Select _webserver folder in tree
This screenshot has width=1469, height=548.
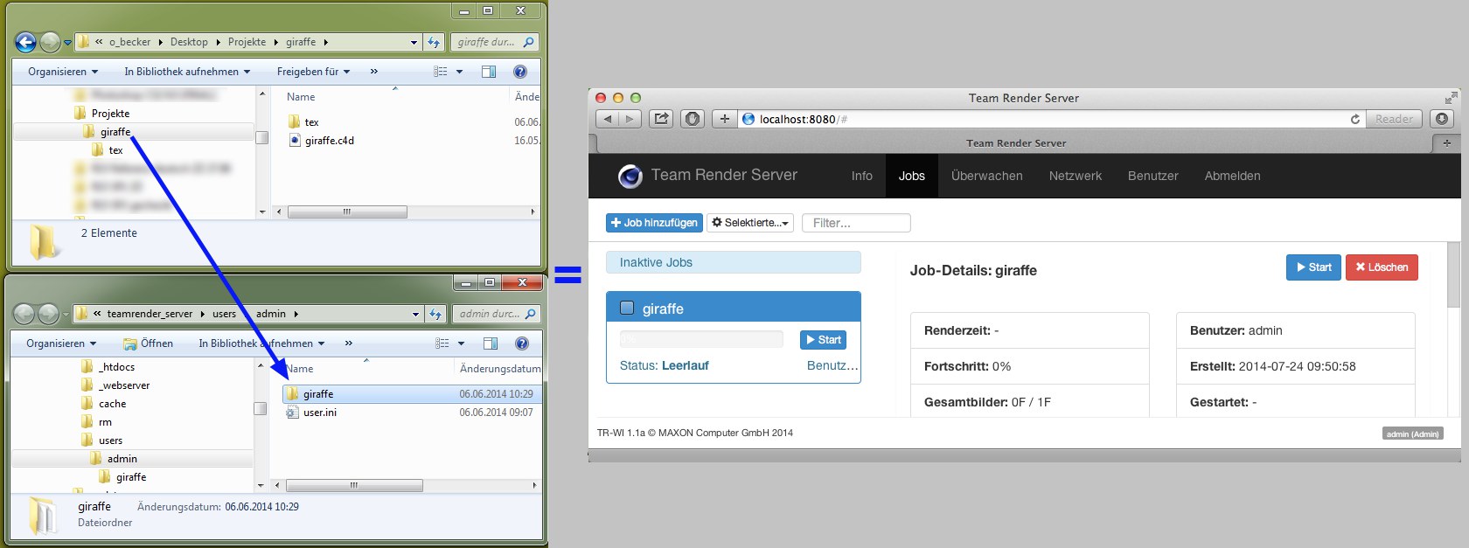123,385
